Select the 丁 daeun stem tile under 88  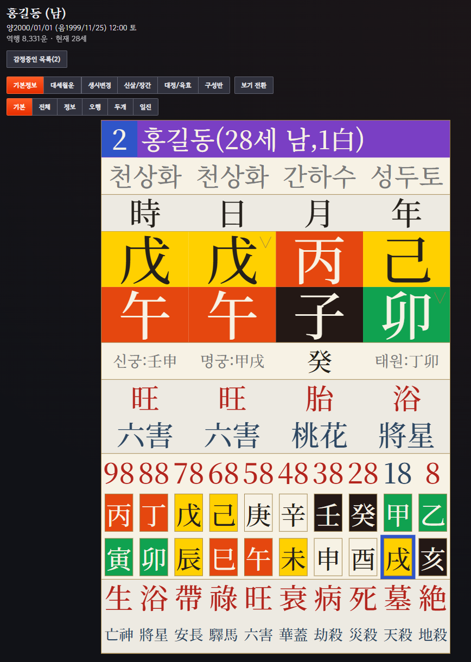tap(154, 512)
